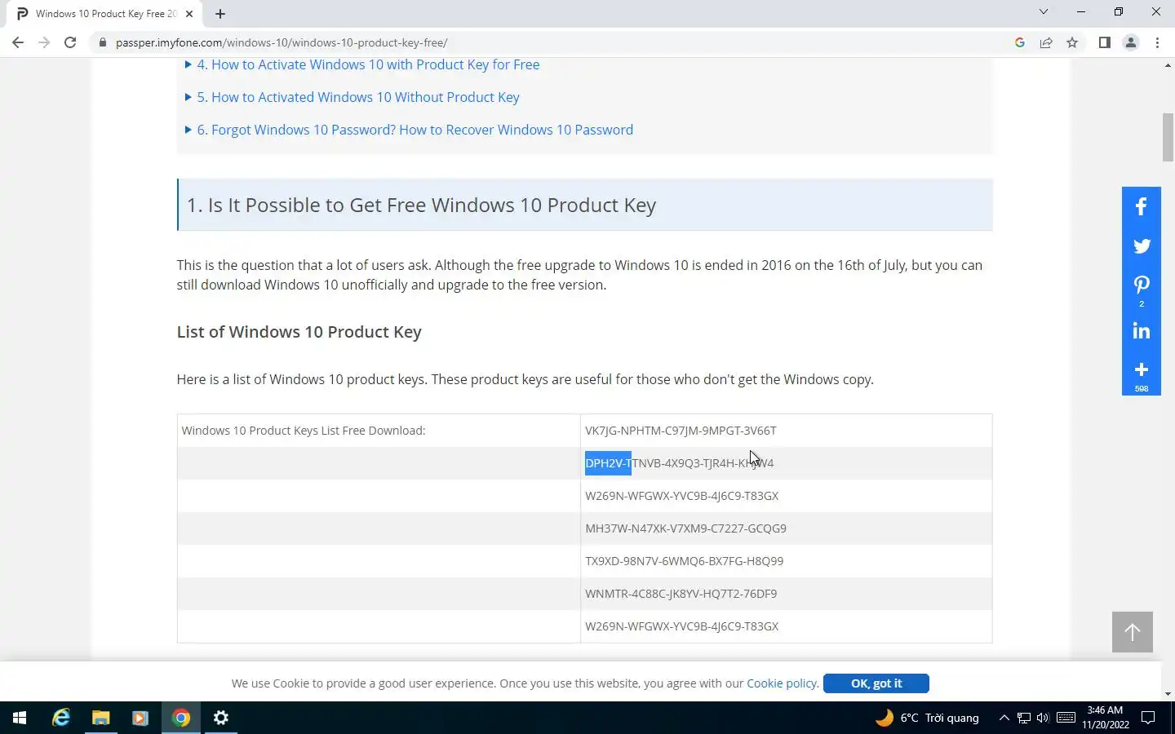Viewport: 1175px width, 734px height.
Task: Go back to previous page
Action: (18, 42)
